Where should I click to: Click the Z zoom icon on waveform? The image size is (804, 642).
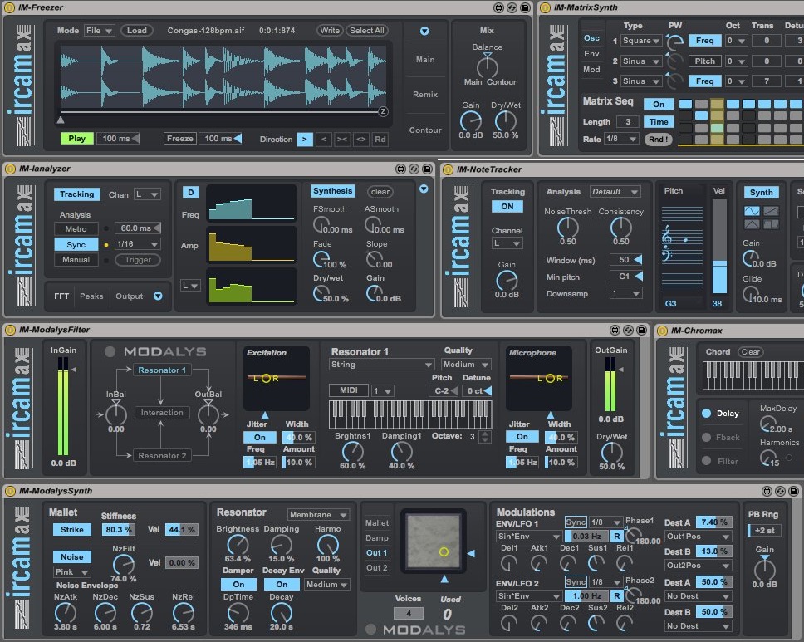click(383, 111)
